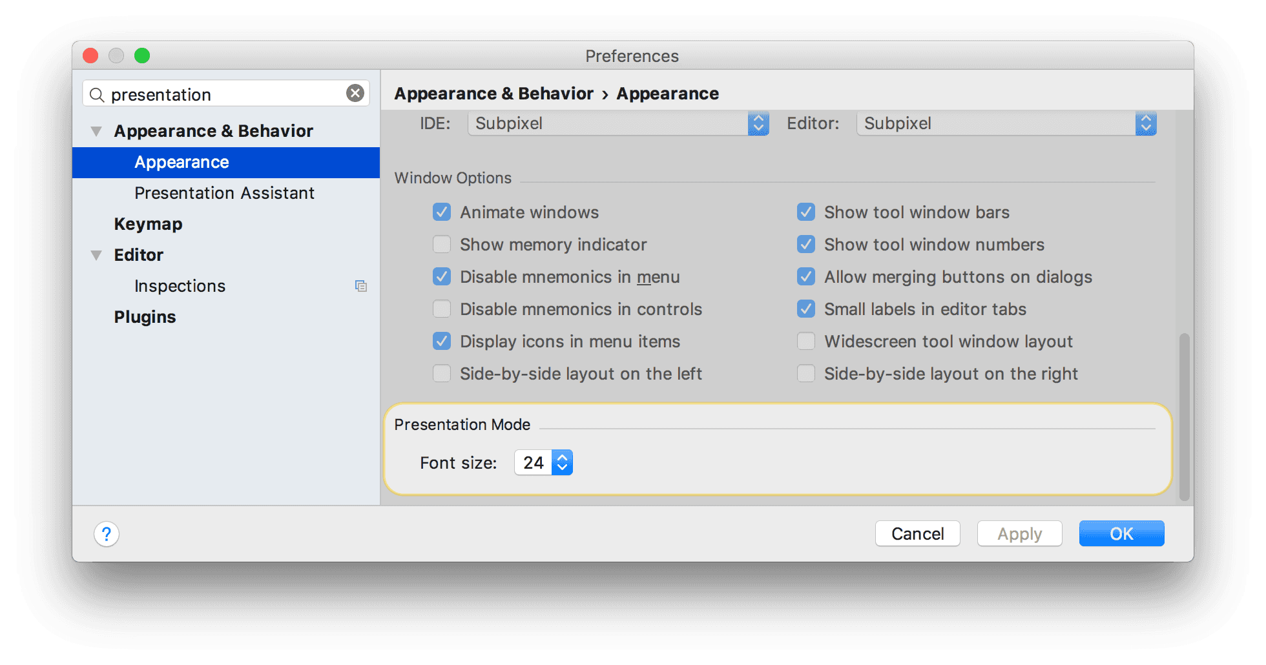
Task: Open the Keymap settings page
Action: click(148, 224)
